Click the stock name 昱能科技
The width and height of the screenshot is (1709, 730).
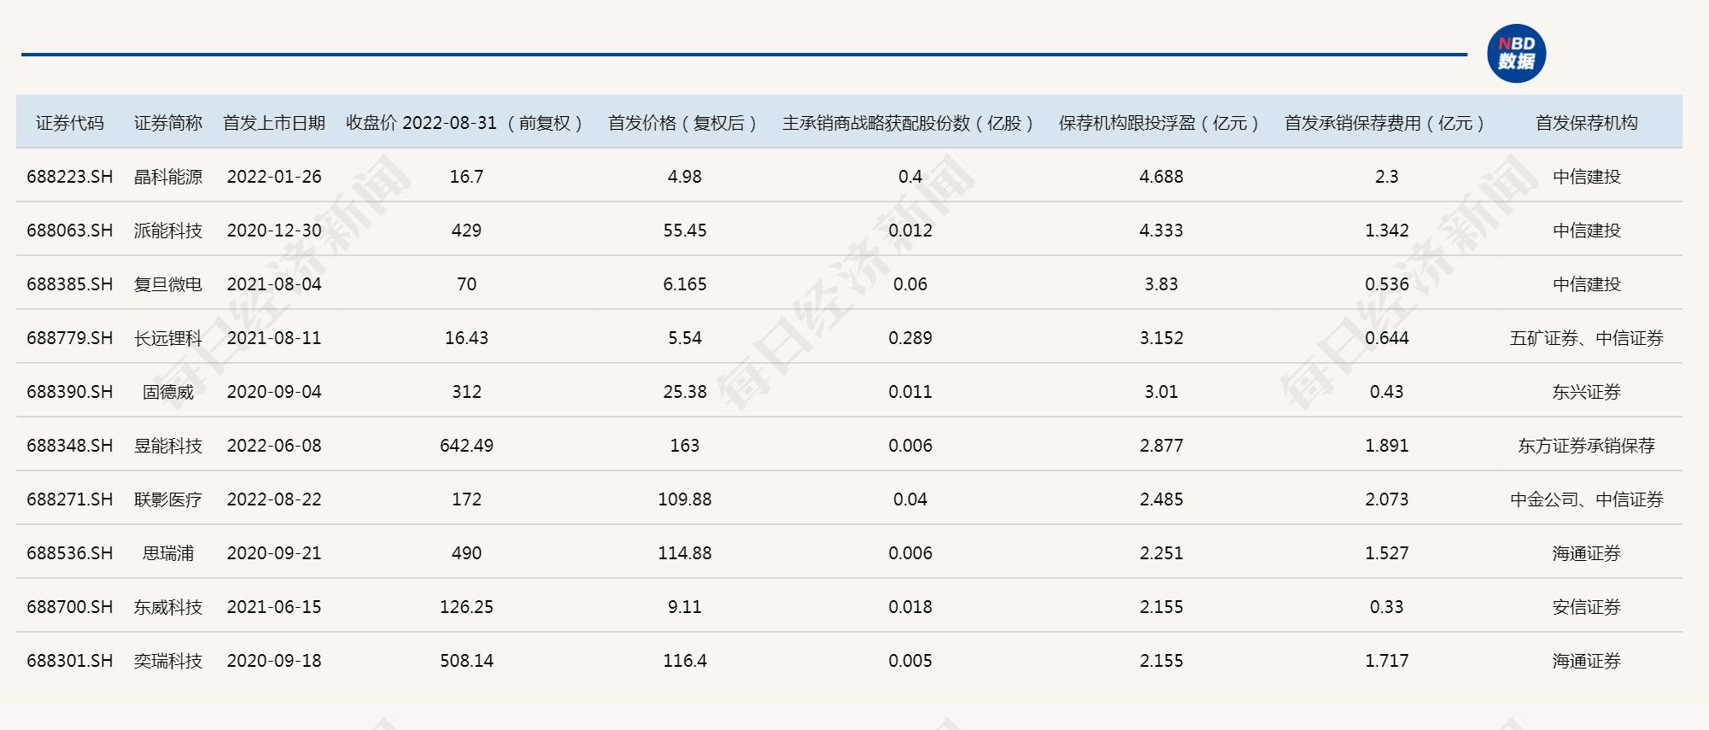tap(168, 446)
